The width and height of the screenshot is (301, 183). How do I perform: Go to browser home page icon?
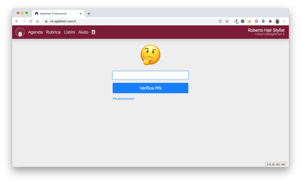[38, 21]
